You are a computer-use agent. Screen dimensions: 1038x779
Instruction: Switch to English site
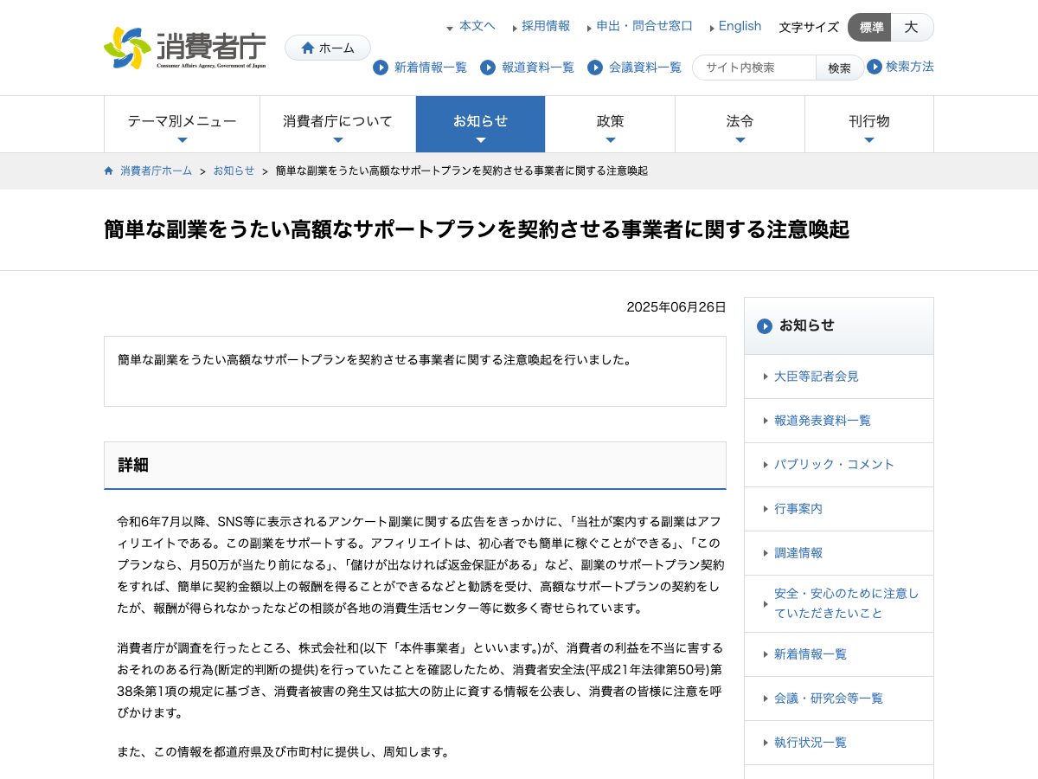click(x=740, y=26)
